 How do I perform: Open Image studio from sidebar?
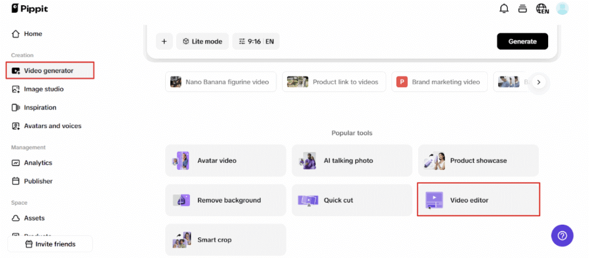[43, 89]
